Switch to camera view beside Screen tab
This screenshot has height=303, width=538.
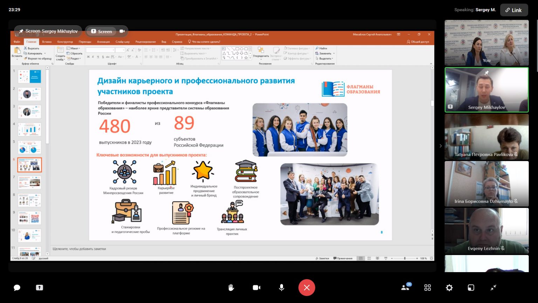122,31
